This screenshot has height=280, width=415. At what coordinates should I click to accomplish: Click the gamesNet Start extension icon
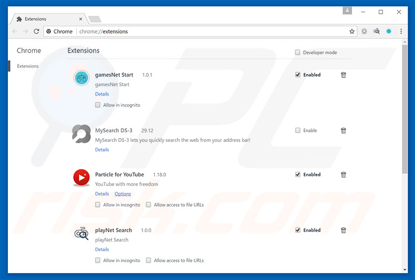(x=81, y=78)
